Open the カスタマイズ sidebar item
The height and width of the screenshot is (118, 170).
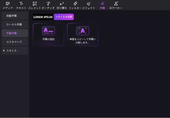click(x=15, y=42)
